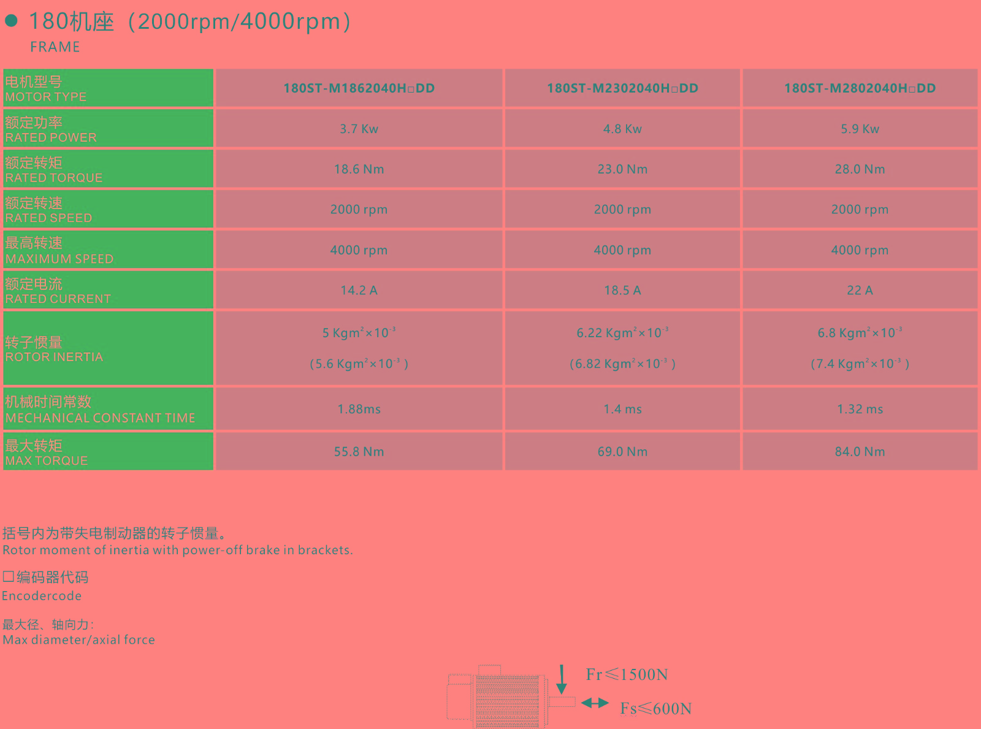Click the 84.0 Nm max torque cell
Image resolution: width=981 pixels, height=729 pixels.
point(860,452)
